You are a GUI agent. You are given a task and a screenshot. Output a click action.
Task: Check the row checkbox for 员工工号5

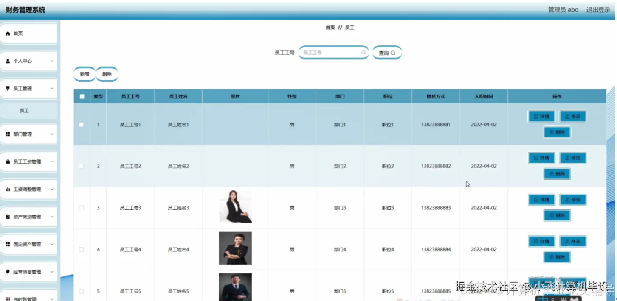(82, 291)
